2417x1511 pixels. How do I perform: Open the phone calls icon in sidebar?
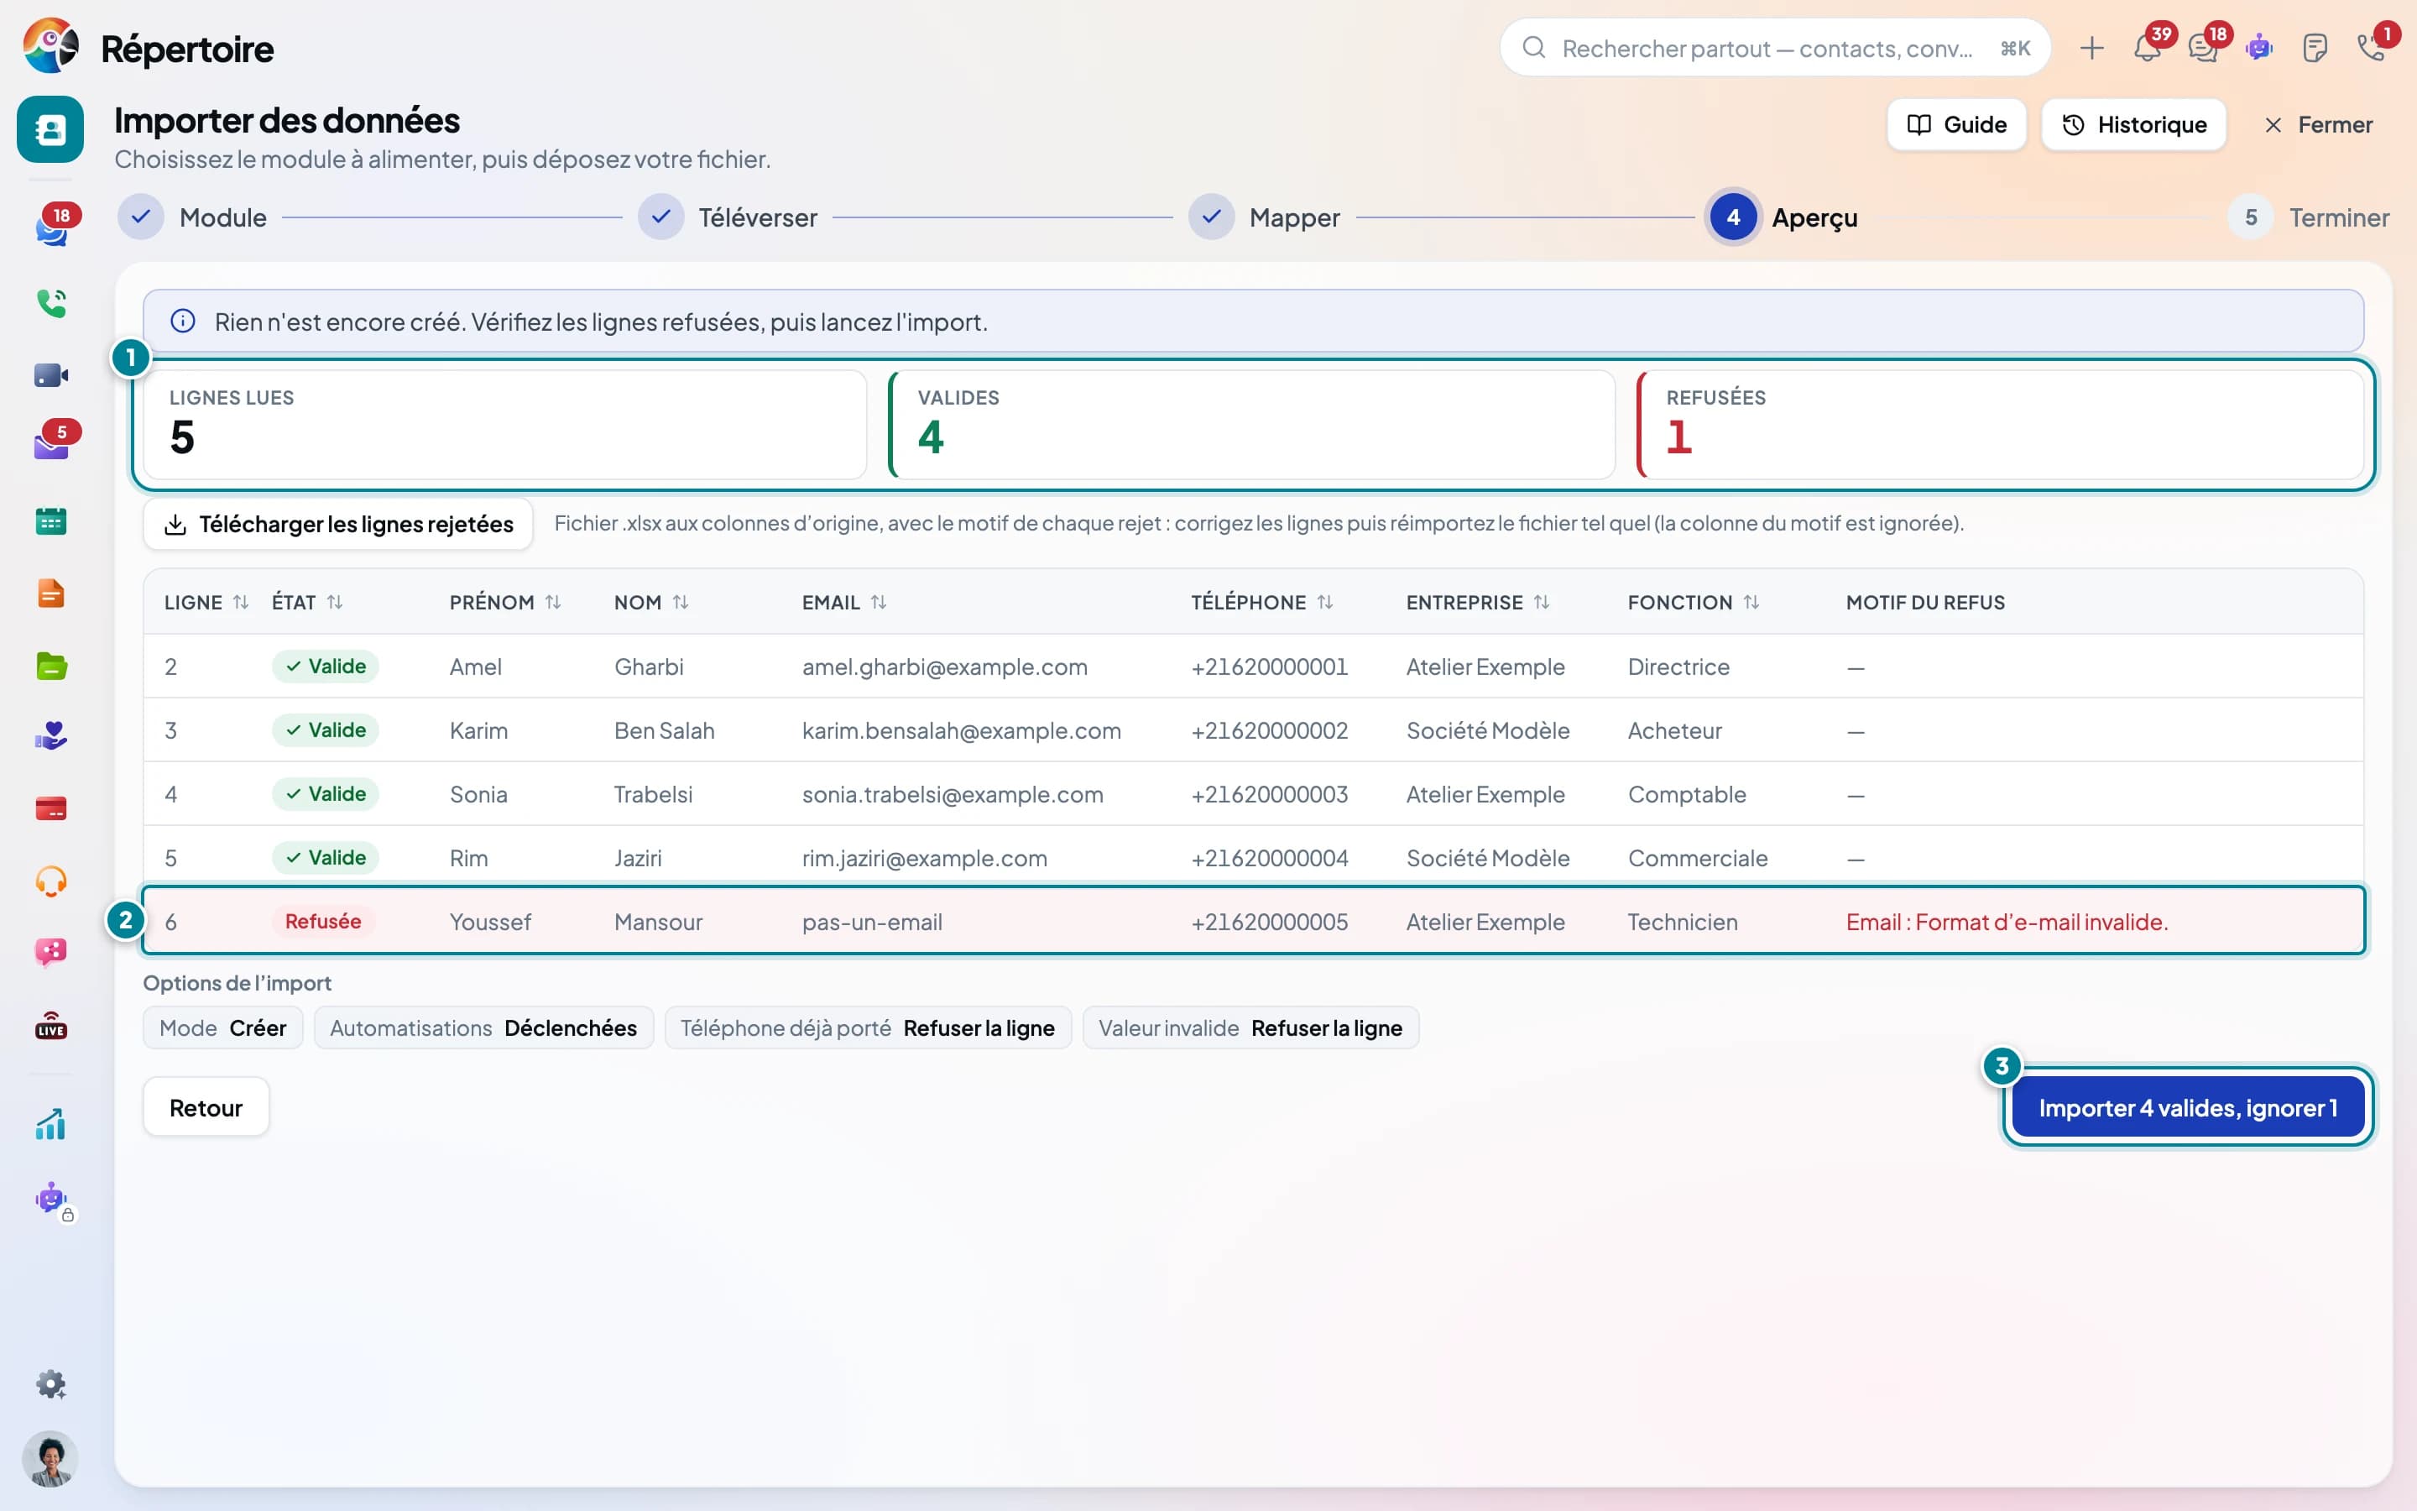51,303
